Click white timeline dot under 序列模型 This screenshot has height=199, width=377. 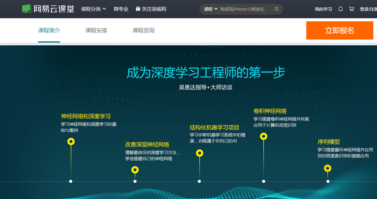click(328, 181)
